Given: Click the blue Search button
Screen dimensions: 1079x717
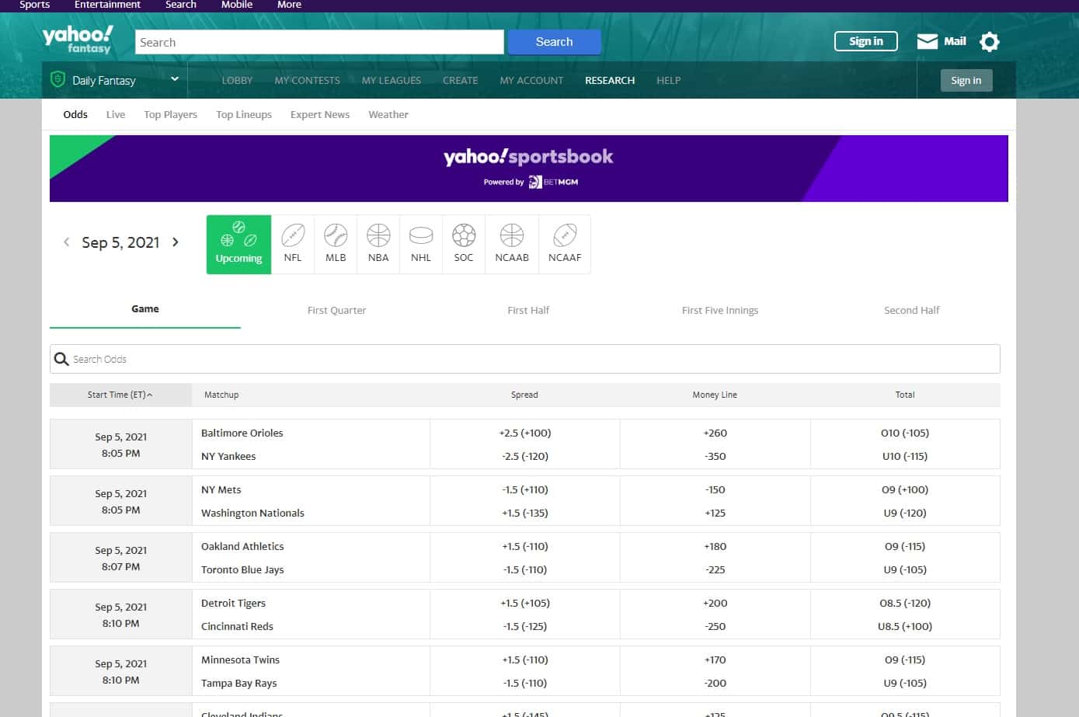Looking at the screenshot, I should pos(554,42).
